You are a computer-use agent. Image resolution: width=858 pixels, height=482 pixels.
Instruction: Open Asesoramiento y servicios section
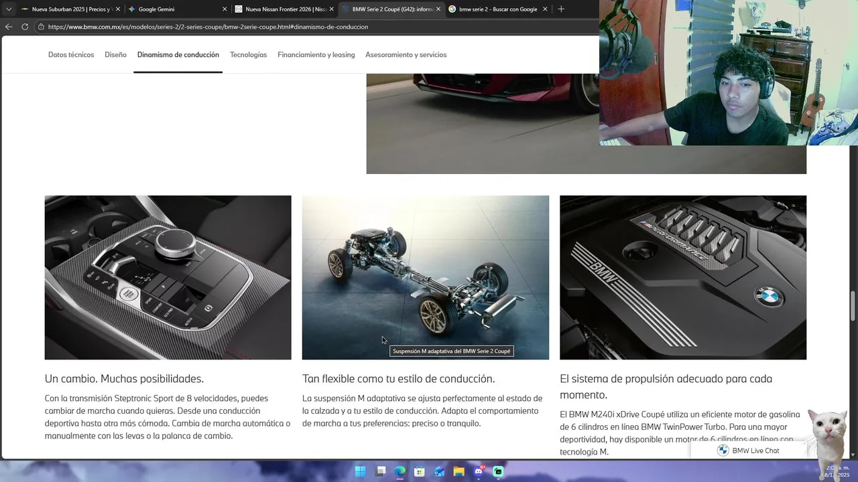click(406, 55)
